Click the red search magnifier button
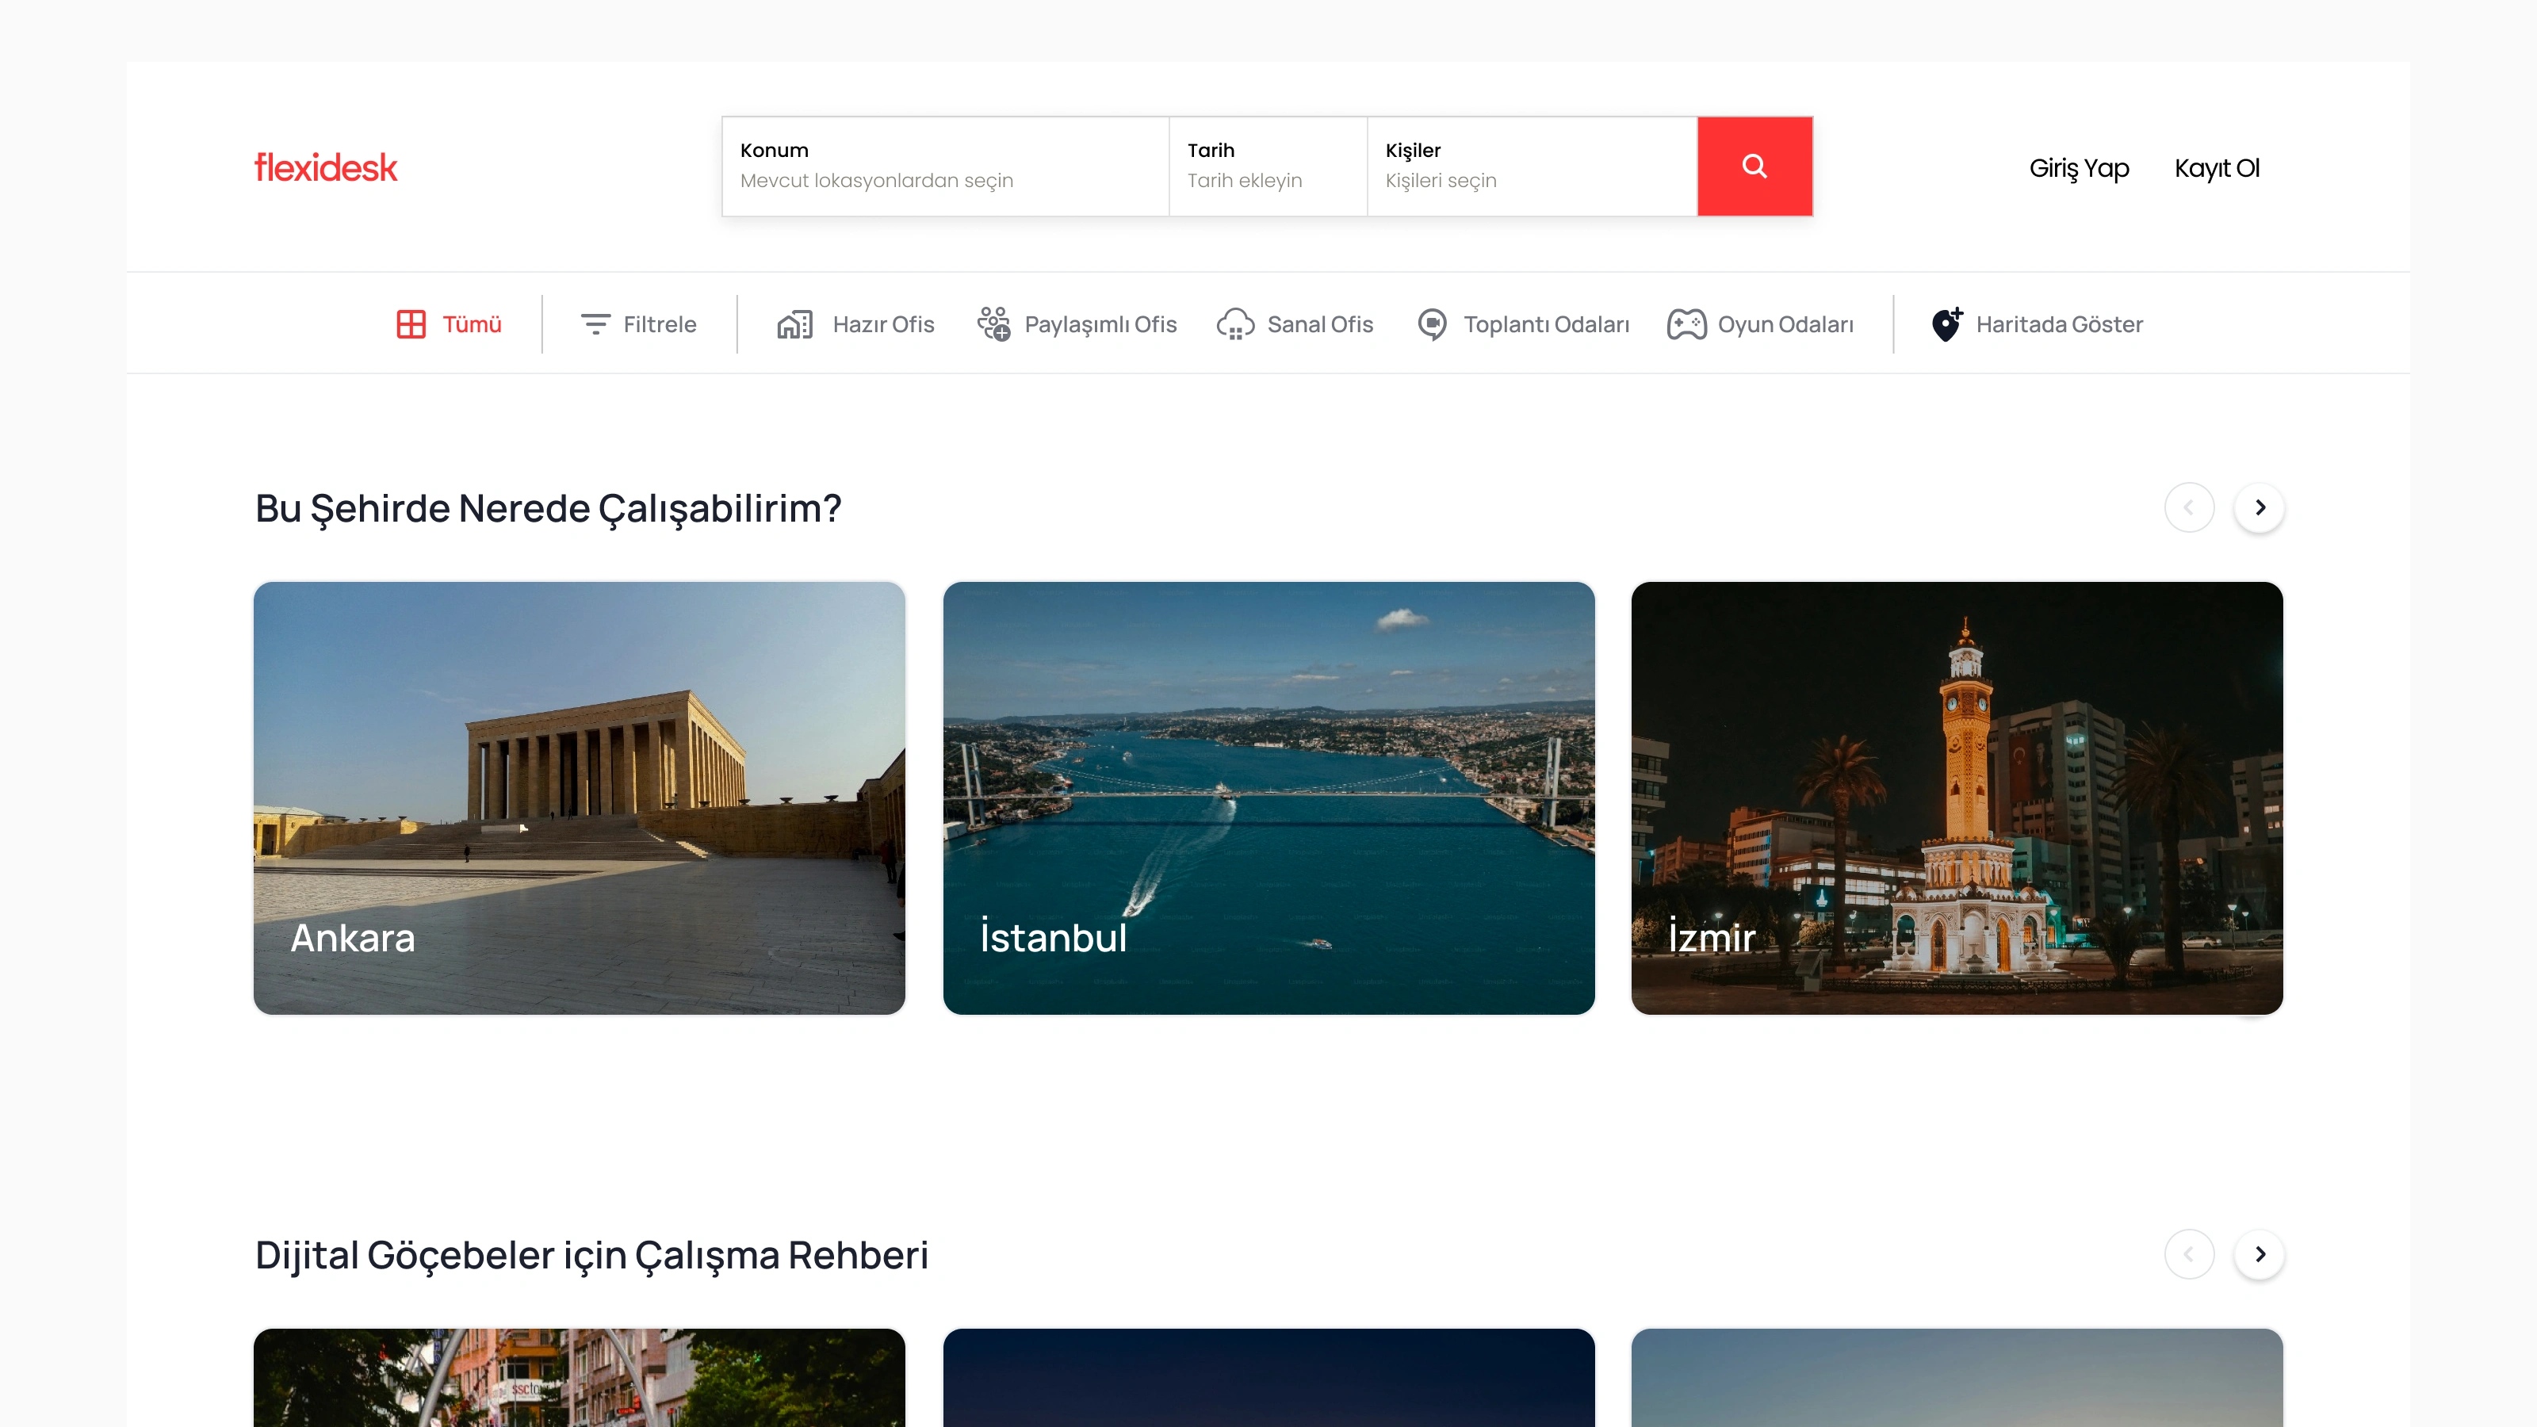Viewport: 2537px width, 1427px height. 1754,166
